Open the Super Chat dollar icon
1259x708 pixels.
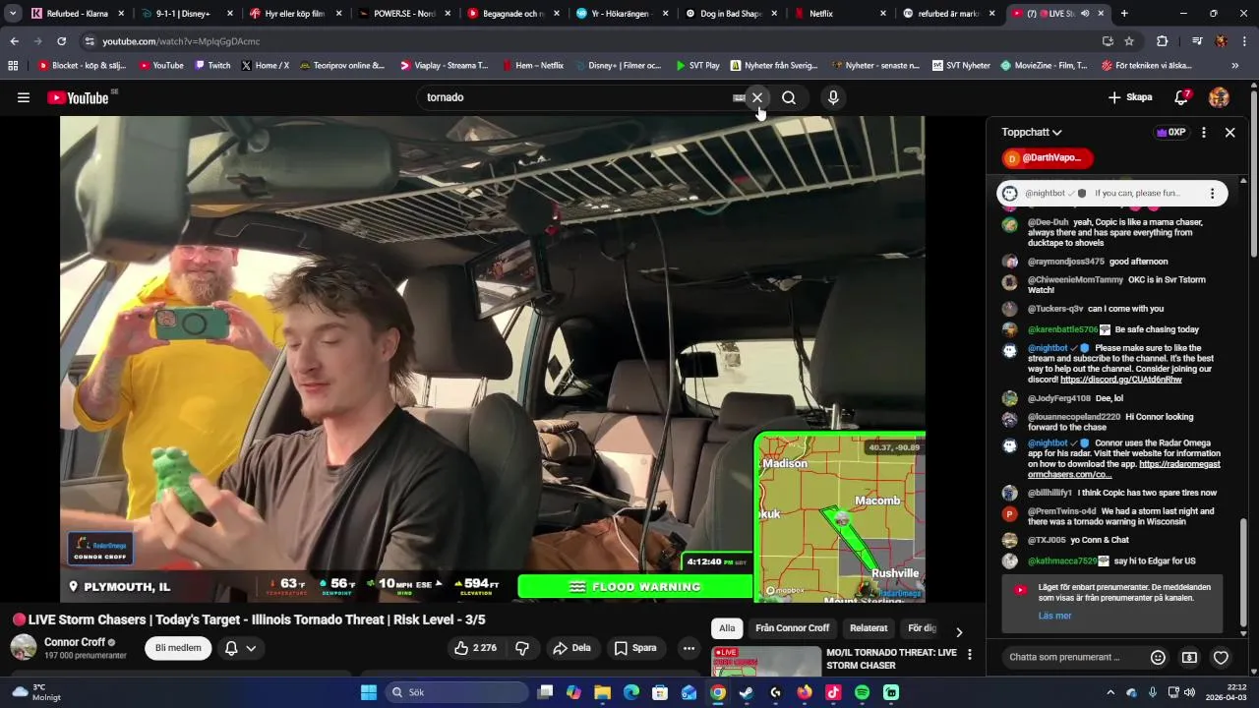(x=1189, y=657)
